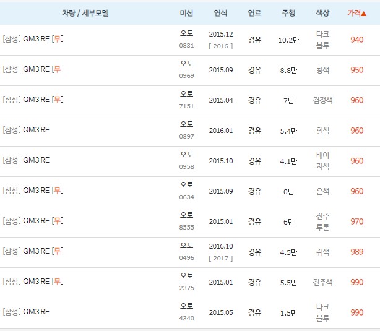Click the 2016.01 model year cell
This screenshot has width=380, height=331.
point(221,131)
